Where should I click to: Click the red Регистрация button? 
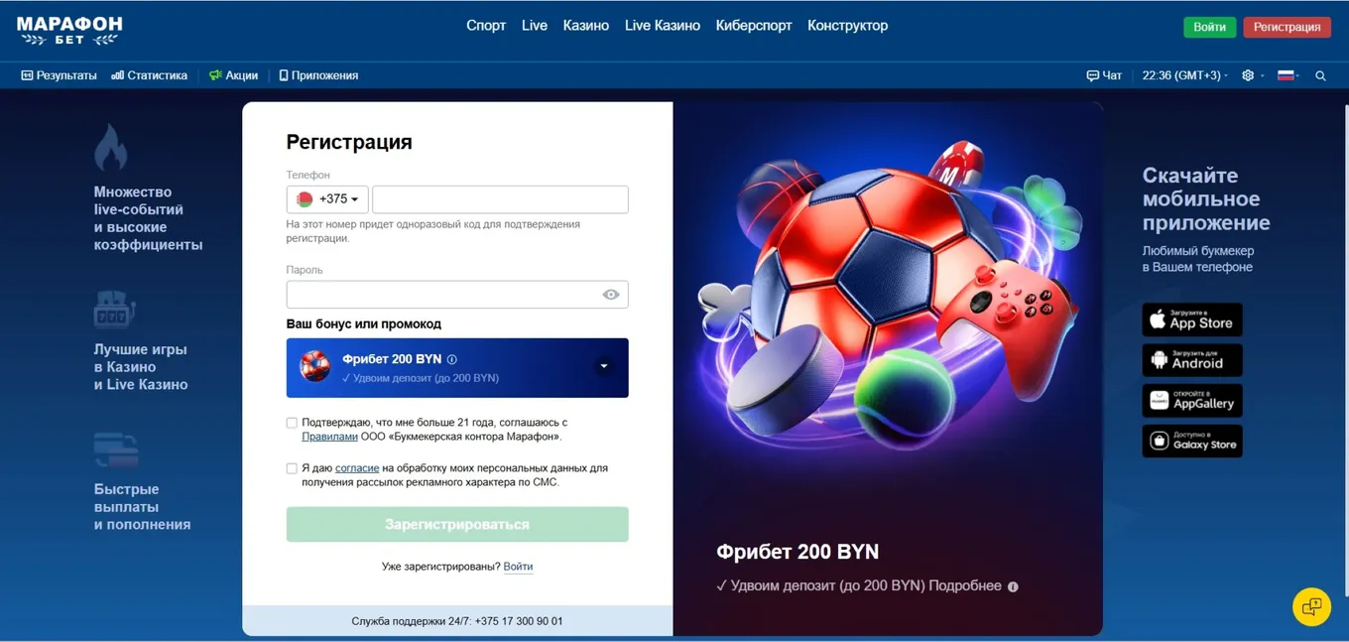[x=1287, y=27]
